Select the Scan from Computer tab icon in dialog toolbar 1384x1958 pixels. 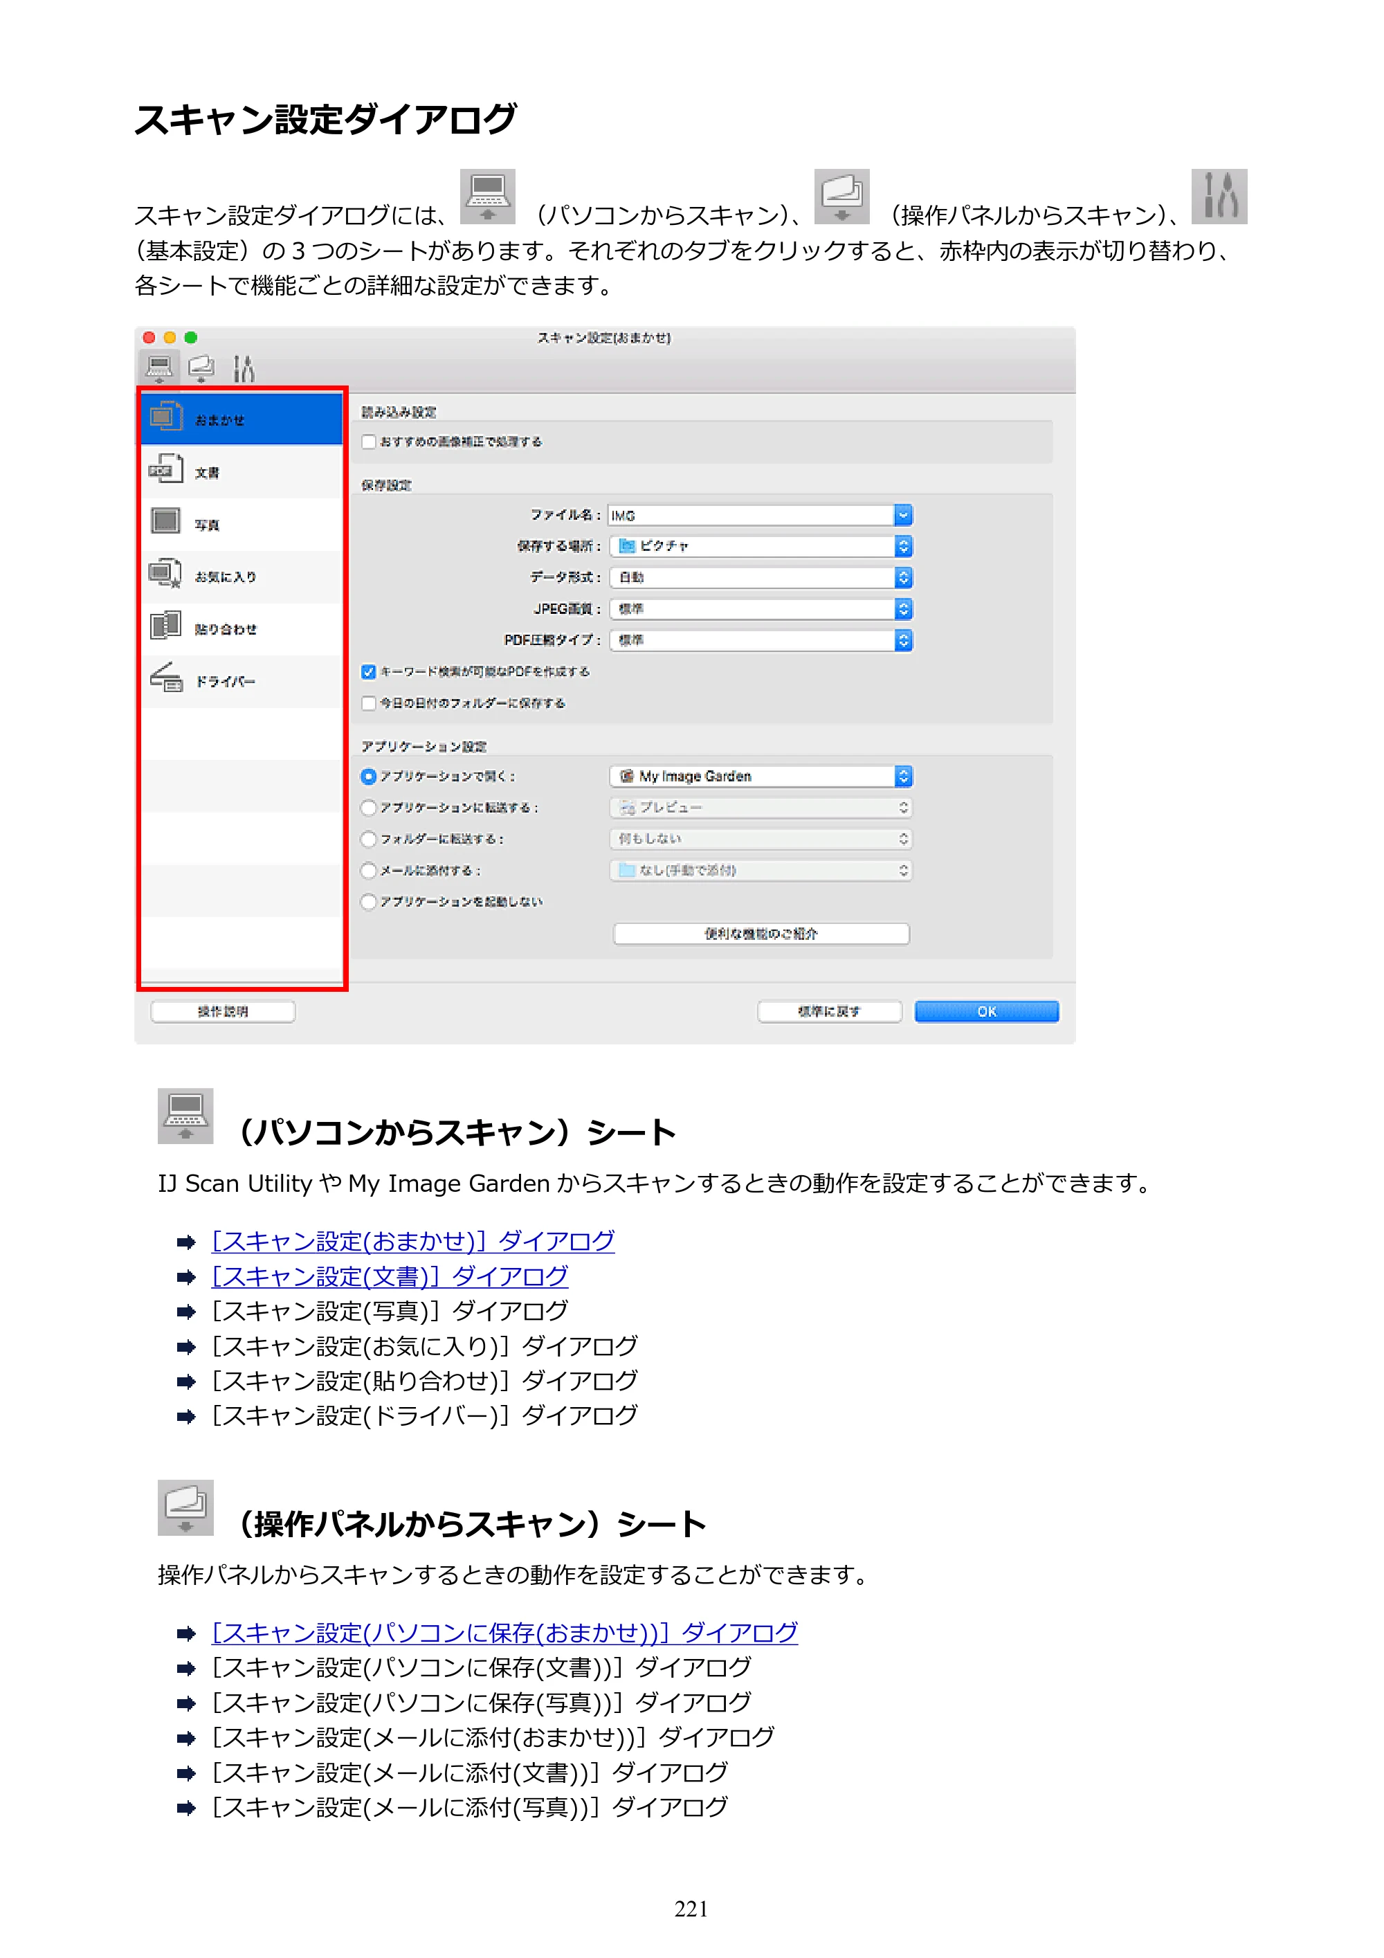click(158, 368)
